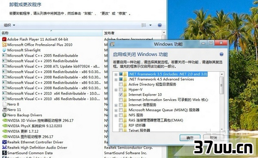Enable the Hyper-V checkbox
The image size is (258, 158).
(x=121, y=89)
